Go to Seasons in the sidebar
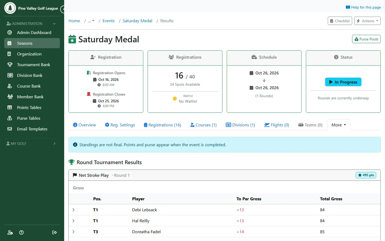Viewport: 385px width, 241px height. (32, 43)
